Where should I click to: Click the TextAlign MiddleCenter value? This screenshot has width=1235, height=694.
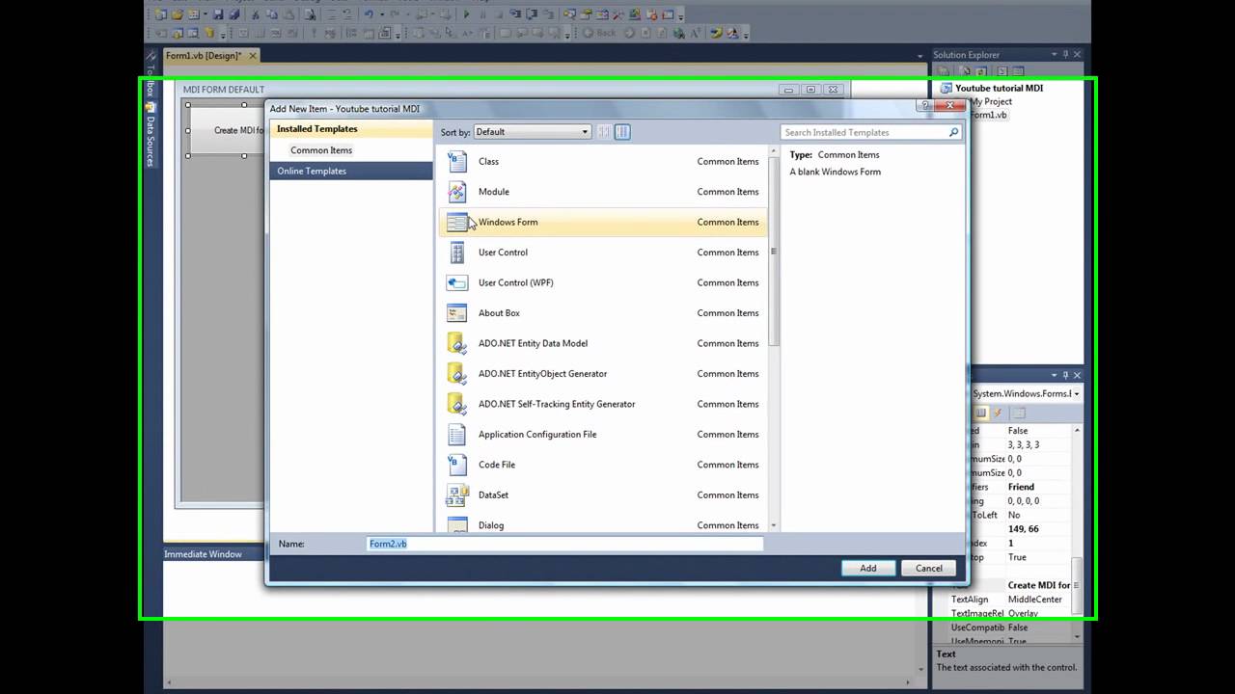pyautogui.click(x=1034, y=600)
